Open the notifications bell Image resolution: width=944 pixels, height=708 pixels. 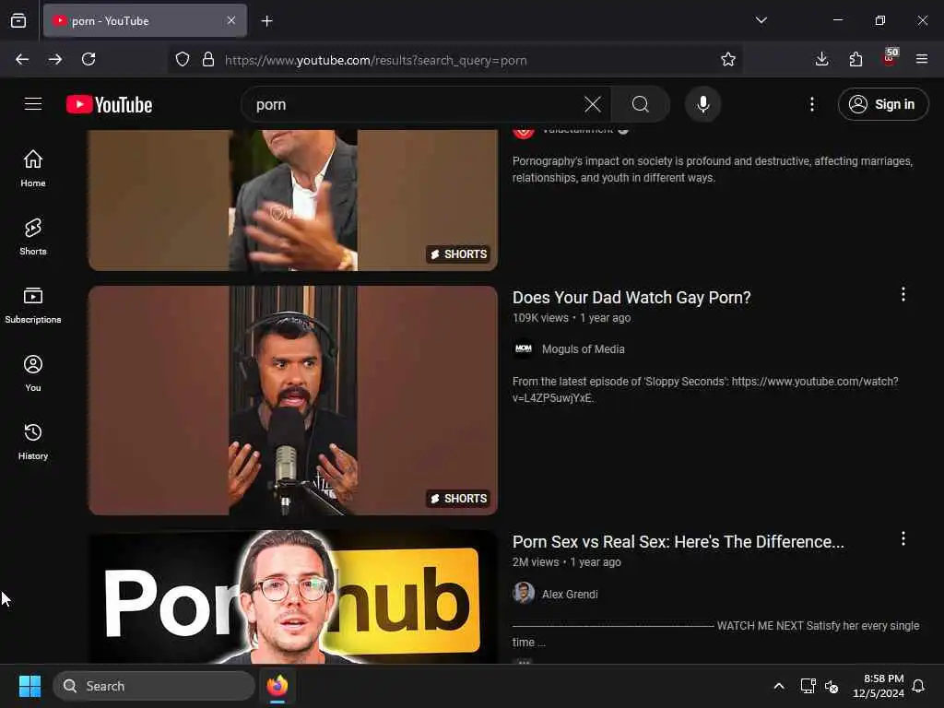[918, 686]
